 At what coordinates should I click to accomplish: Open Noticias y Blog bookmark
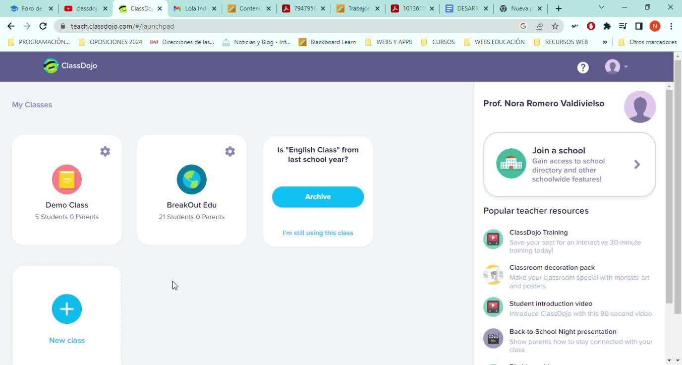(257, 42)
